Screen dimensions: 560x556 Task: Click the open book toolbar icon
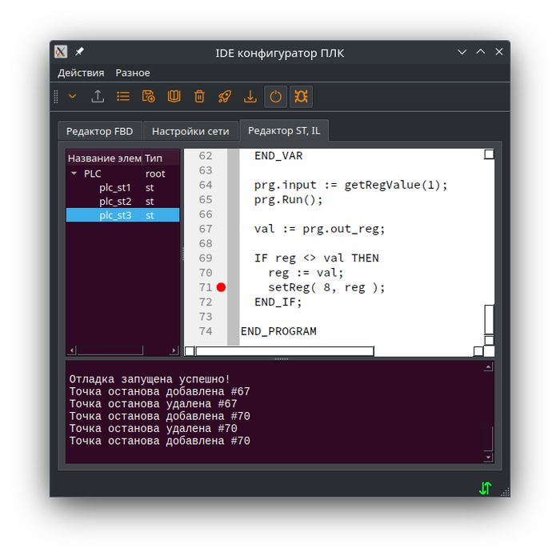(x=174, y=97)
